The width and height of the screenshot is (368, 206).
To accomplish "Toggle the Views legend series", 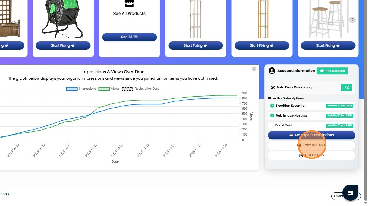I will [x=109, y=89].
